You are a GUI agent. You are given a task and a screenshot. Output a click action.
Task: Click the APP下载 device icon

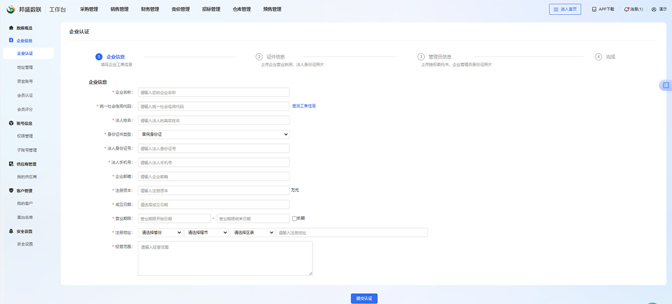pyautogui.click(x=594, y=10)
